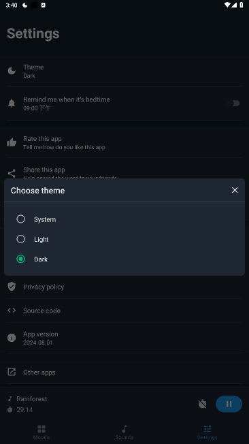Select the Dark theme radio button
This screenshot has width=249, height=444.
coord(20,259)
